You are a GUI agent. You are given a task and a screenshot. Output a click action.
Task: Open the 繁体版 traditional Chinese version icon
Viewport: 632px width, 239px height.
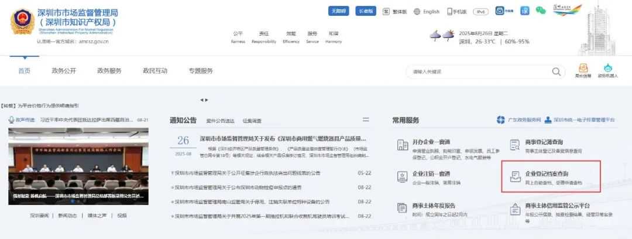click(x=386, y=12)
